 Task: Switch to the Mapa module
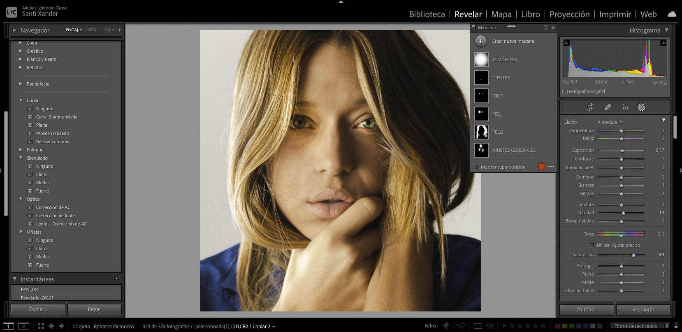pos(501,14)
